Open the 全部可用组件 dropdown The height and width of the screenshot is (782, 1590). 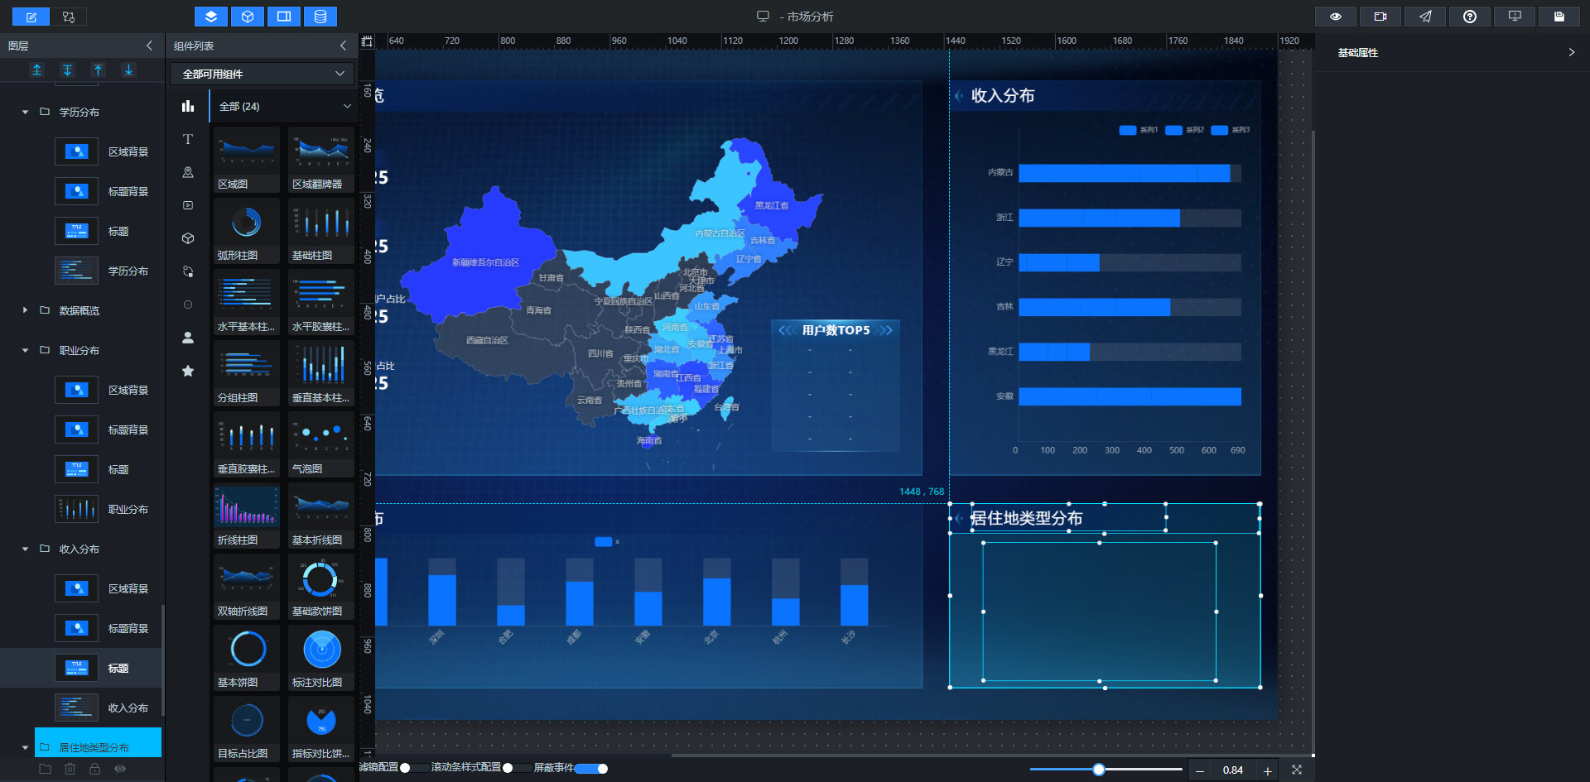[x=263, y=74]
